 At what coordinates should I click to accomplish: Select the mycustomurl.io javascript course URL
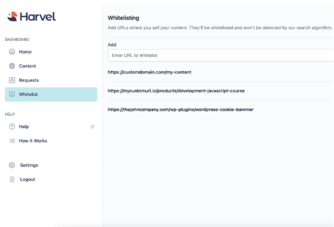176,91
